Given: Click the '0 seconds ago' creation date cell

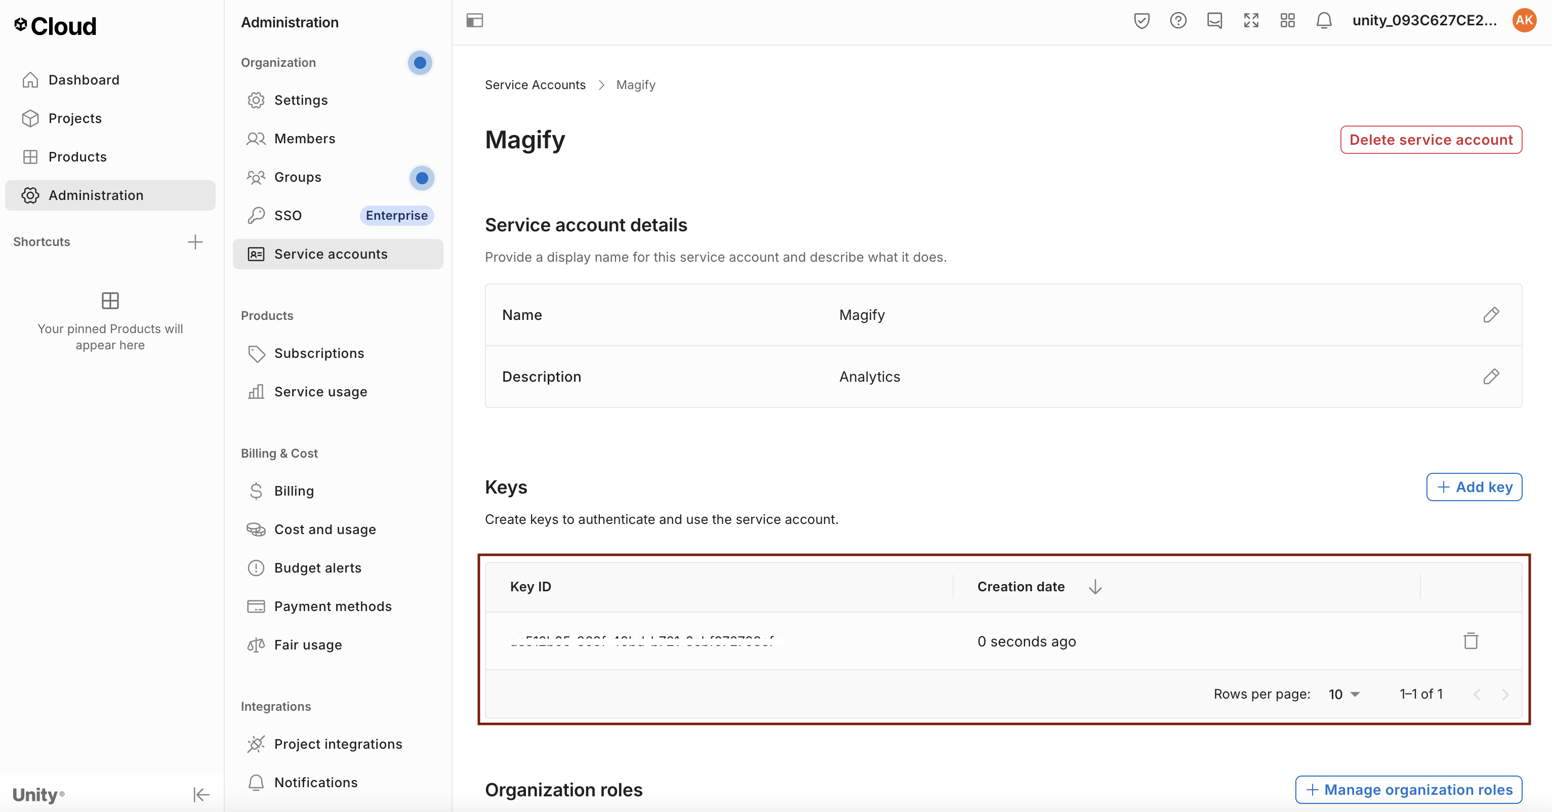Looking at the screenshot, I should 1026,641.
